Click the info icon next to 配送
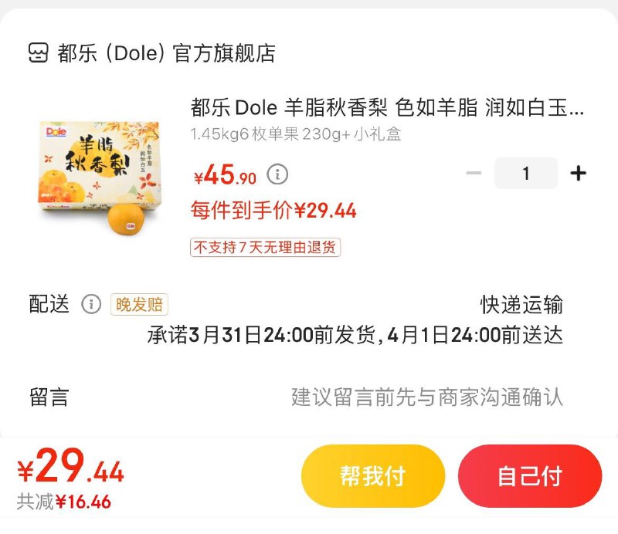 tap(92, 304)
